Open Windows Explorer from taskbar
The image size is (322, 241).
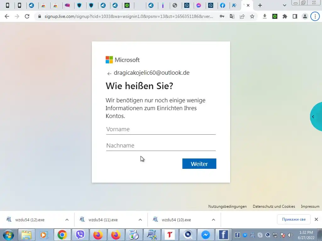point(26,235)
